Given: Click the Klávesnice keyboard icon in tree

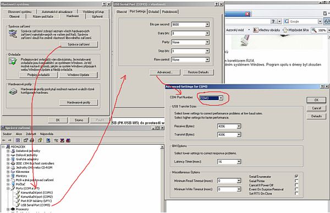Looking at the screenshot, I should coord(13,172).
